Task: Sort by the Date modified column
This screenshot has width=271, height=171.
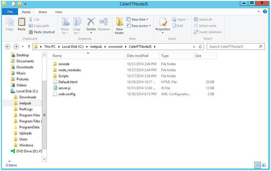Action: 142,56
